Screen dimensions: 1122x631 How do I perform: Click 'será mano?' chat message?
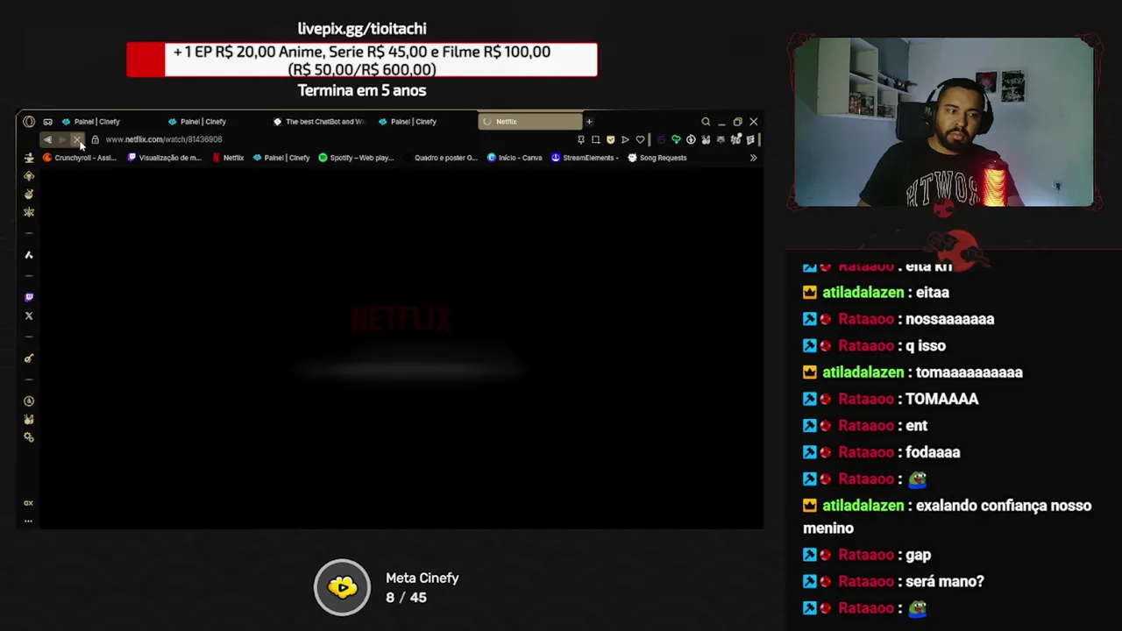944,581
